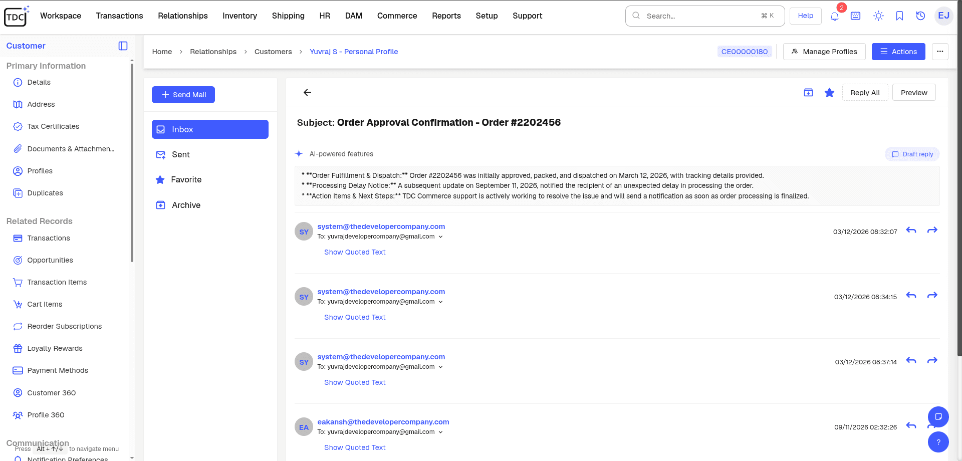Open the three-dots more options menu

click(940, 52)
